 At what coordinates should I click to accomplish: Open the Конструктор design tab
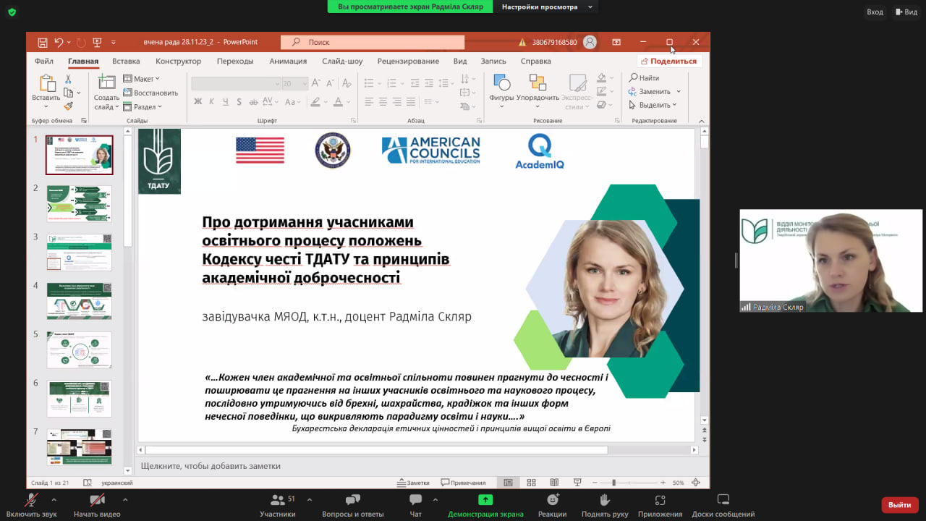178,62
